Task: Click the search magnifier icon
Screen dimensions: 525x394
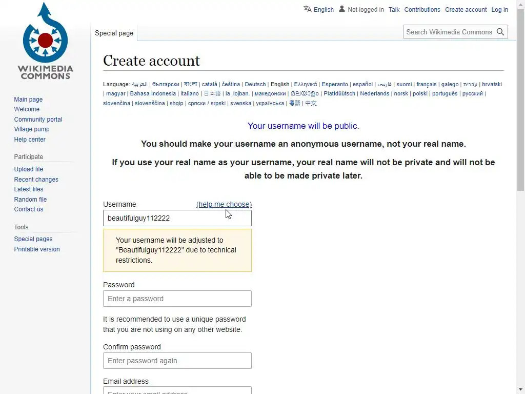Action: click(500, 32)
